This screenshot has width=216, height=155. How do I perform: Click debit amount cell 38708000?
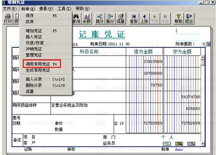pos(144,73)
